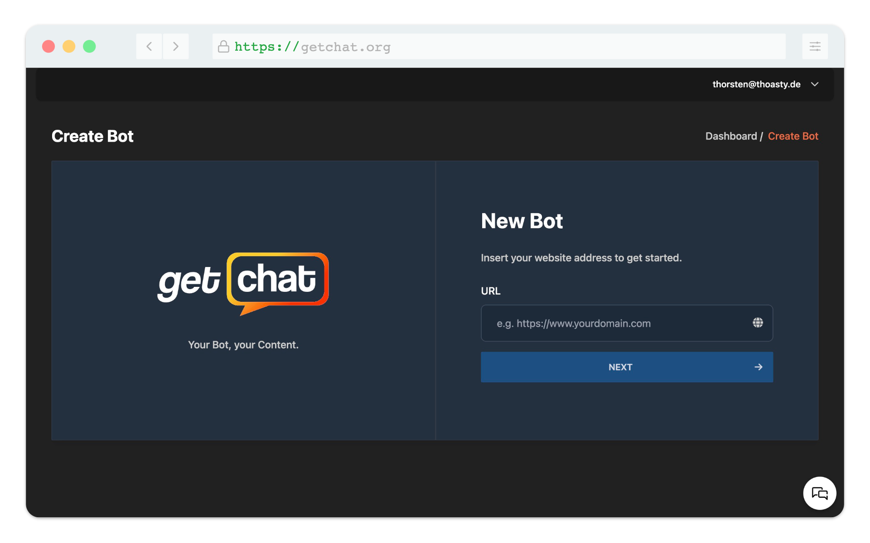The width and height of the screenshot is (870, 543).
Task: Click the Create Bot breadcrumb item
Action: click(x=793, y=136)
